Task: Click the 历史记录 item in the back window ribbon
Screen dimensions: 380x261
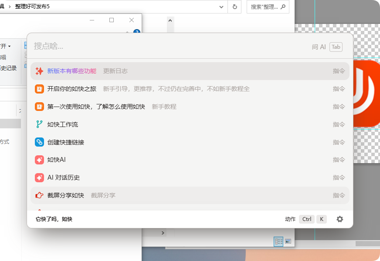Action: click(8, 68)
